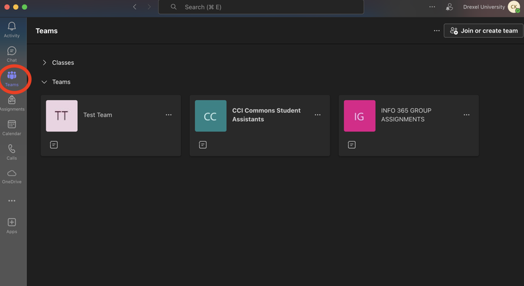The image size is (524, 286).
Task: Click the search field
Action: tap(261, 7)
